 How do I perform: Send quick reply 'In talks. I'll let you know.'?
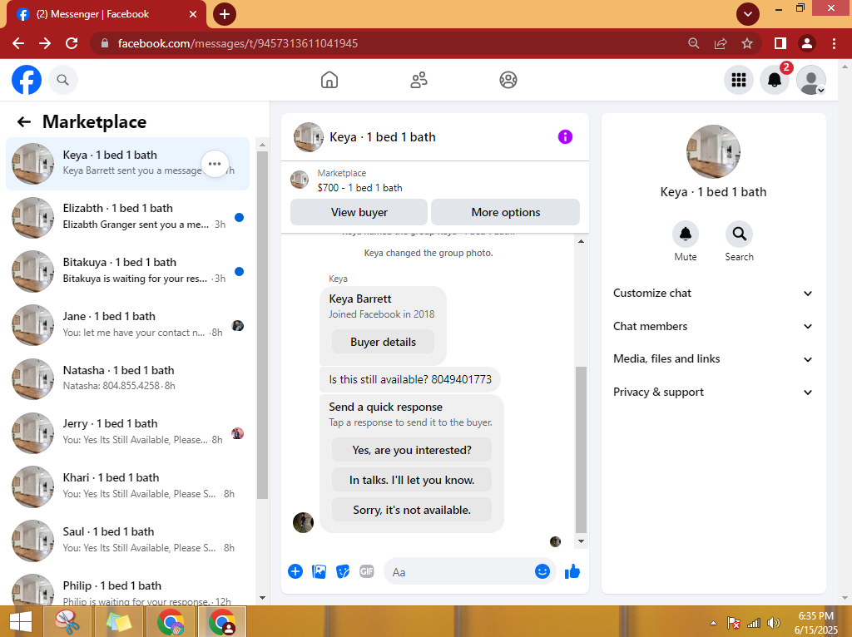tap(412, 480)
